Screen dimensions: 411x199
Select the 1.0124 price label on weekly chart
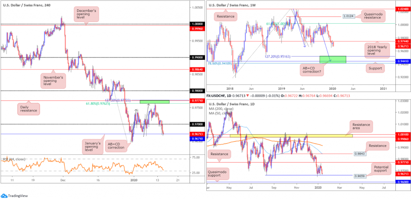[x=348, y=16]
